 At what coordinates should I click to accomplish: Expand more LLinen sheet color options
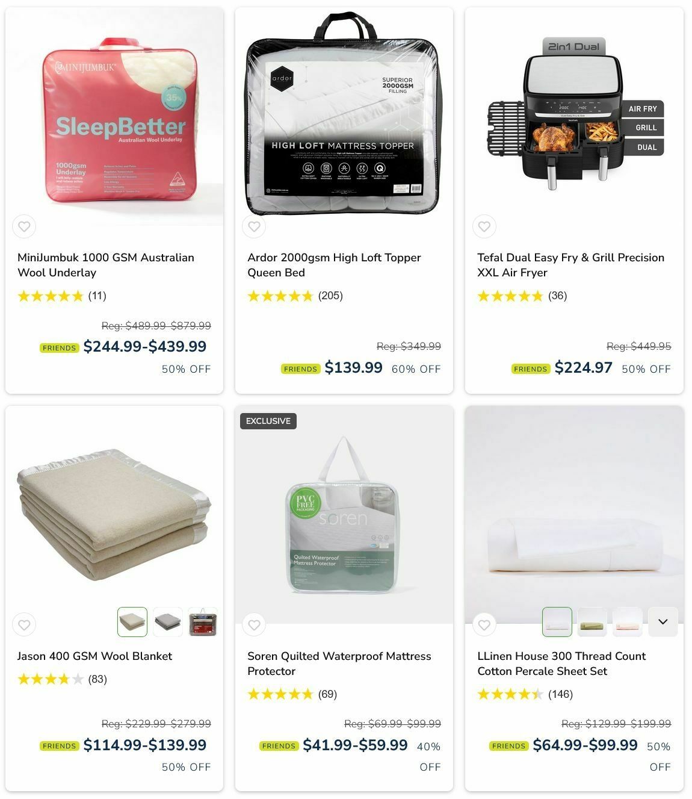663,622
